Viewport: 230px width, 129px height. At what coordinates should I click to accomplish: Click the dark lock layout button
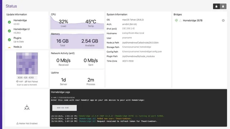pyautogui.click(x=216, y=6)
